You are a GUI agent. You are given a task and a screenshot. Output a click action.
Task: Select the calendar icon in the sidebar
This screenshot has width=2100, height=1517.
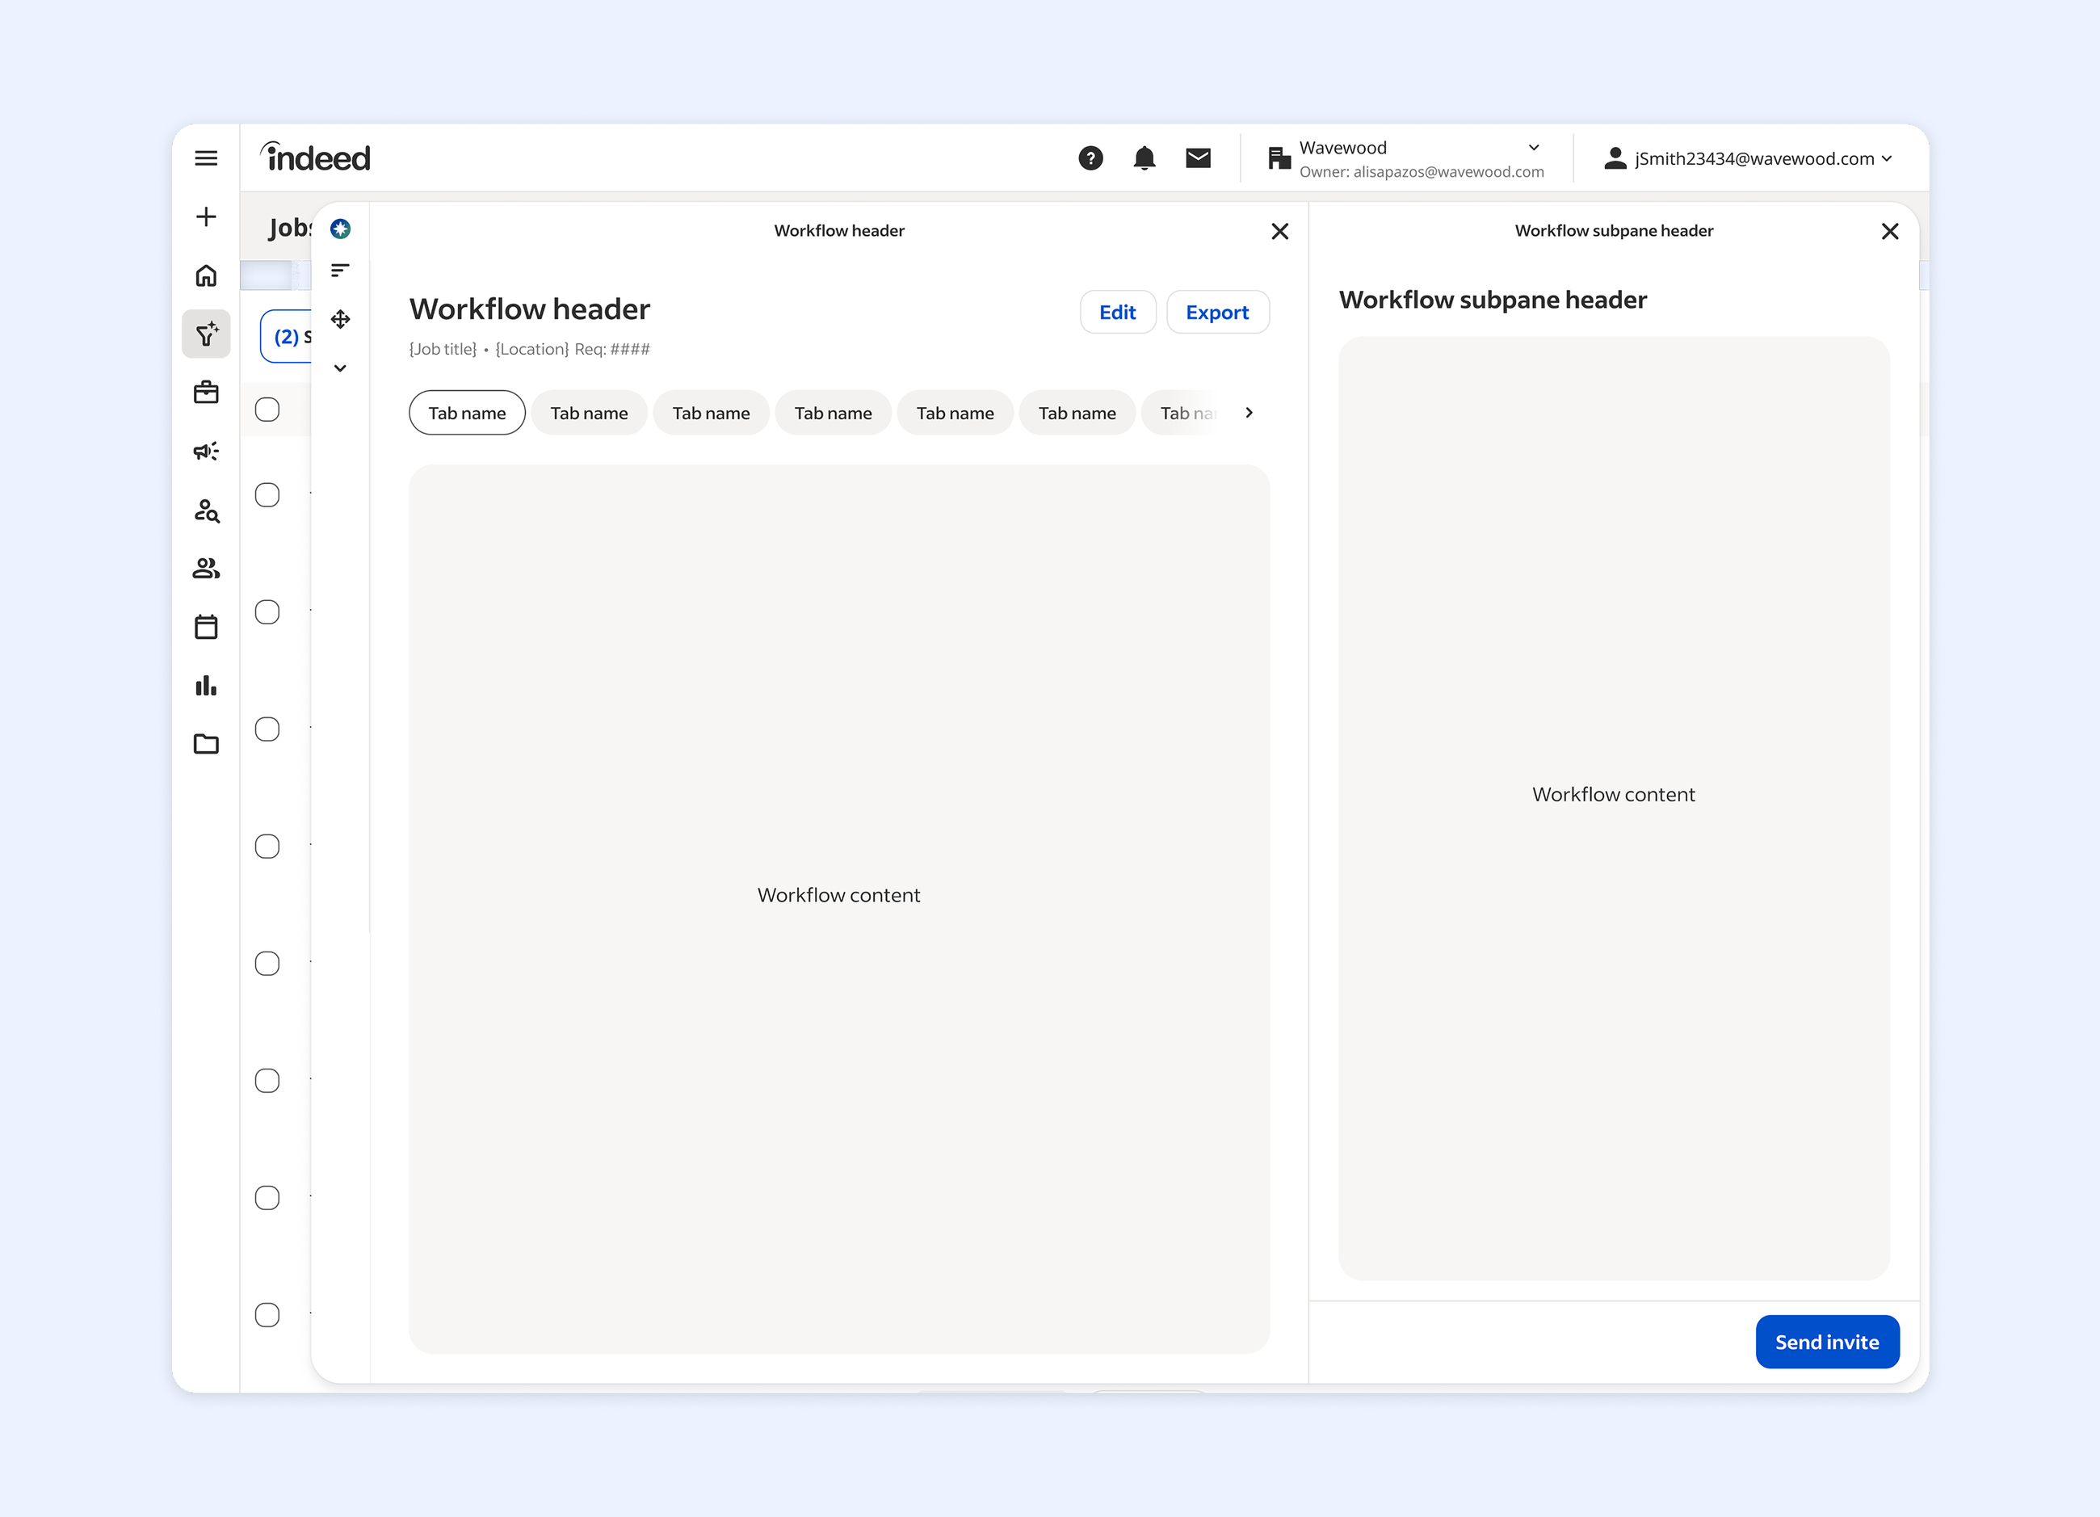pos(205,626)
